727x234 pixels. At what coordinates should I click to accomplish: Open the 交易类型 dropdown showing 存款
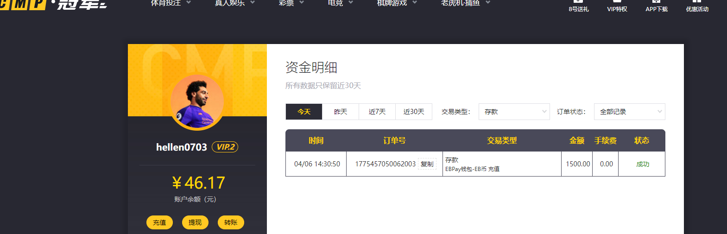[x=514, y=112]
